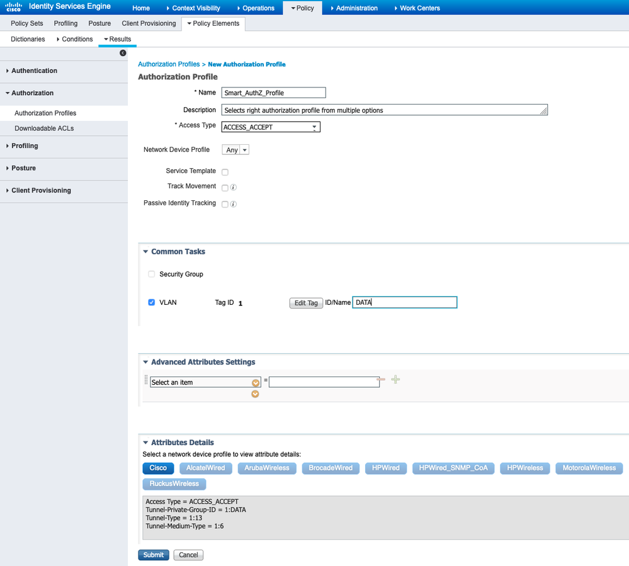629x566 pixels.
Task: Expand Client Provisioning in the sidebar
Action: [41, 191]
